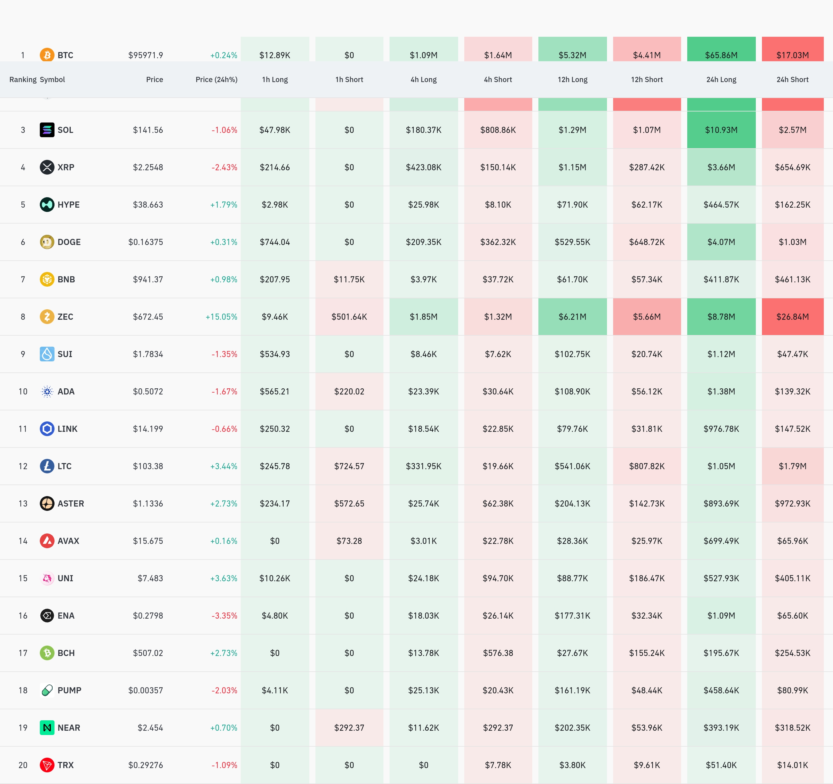Click the SOL 24h Long $10.93M cell
Screen dimensions: 833x784
(x=721, y=130)
